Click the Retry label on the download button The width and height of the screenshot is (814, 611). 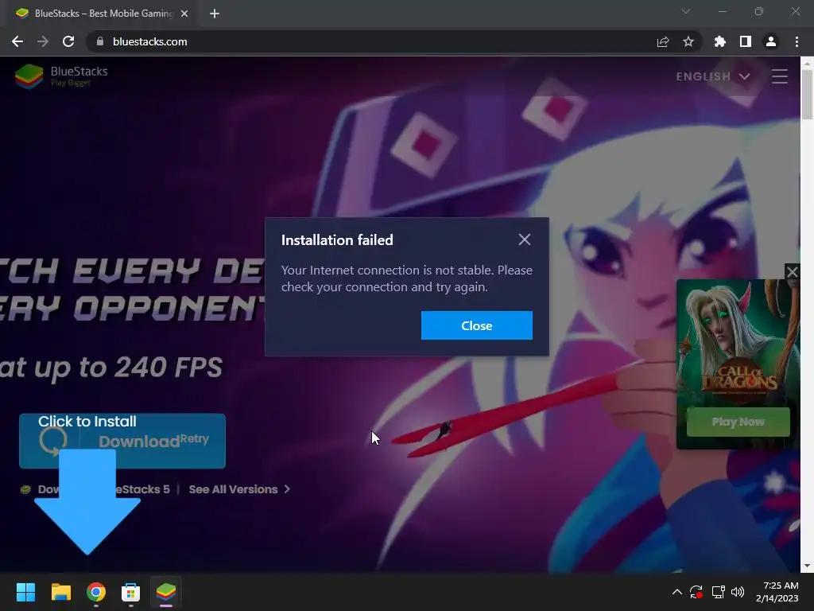(x=195, y=438)
